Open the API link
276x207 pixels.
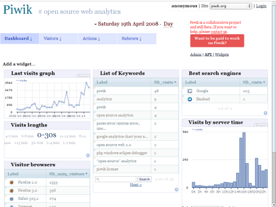[208, 55]
